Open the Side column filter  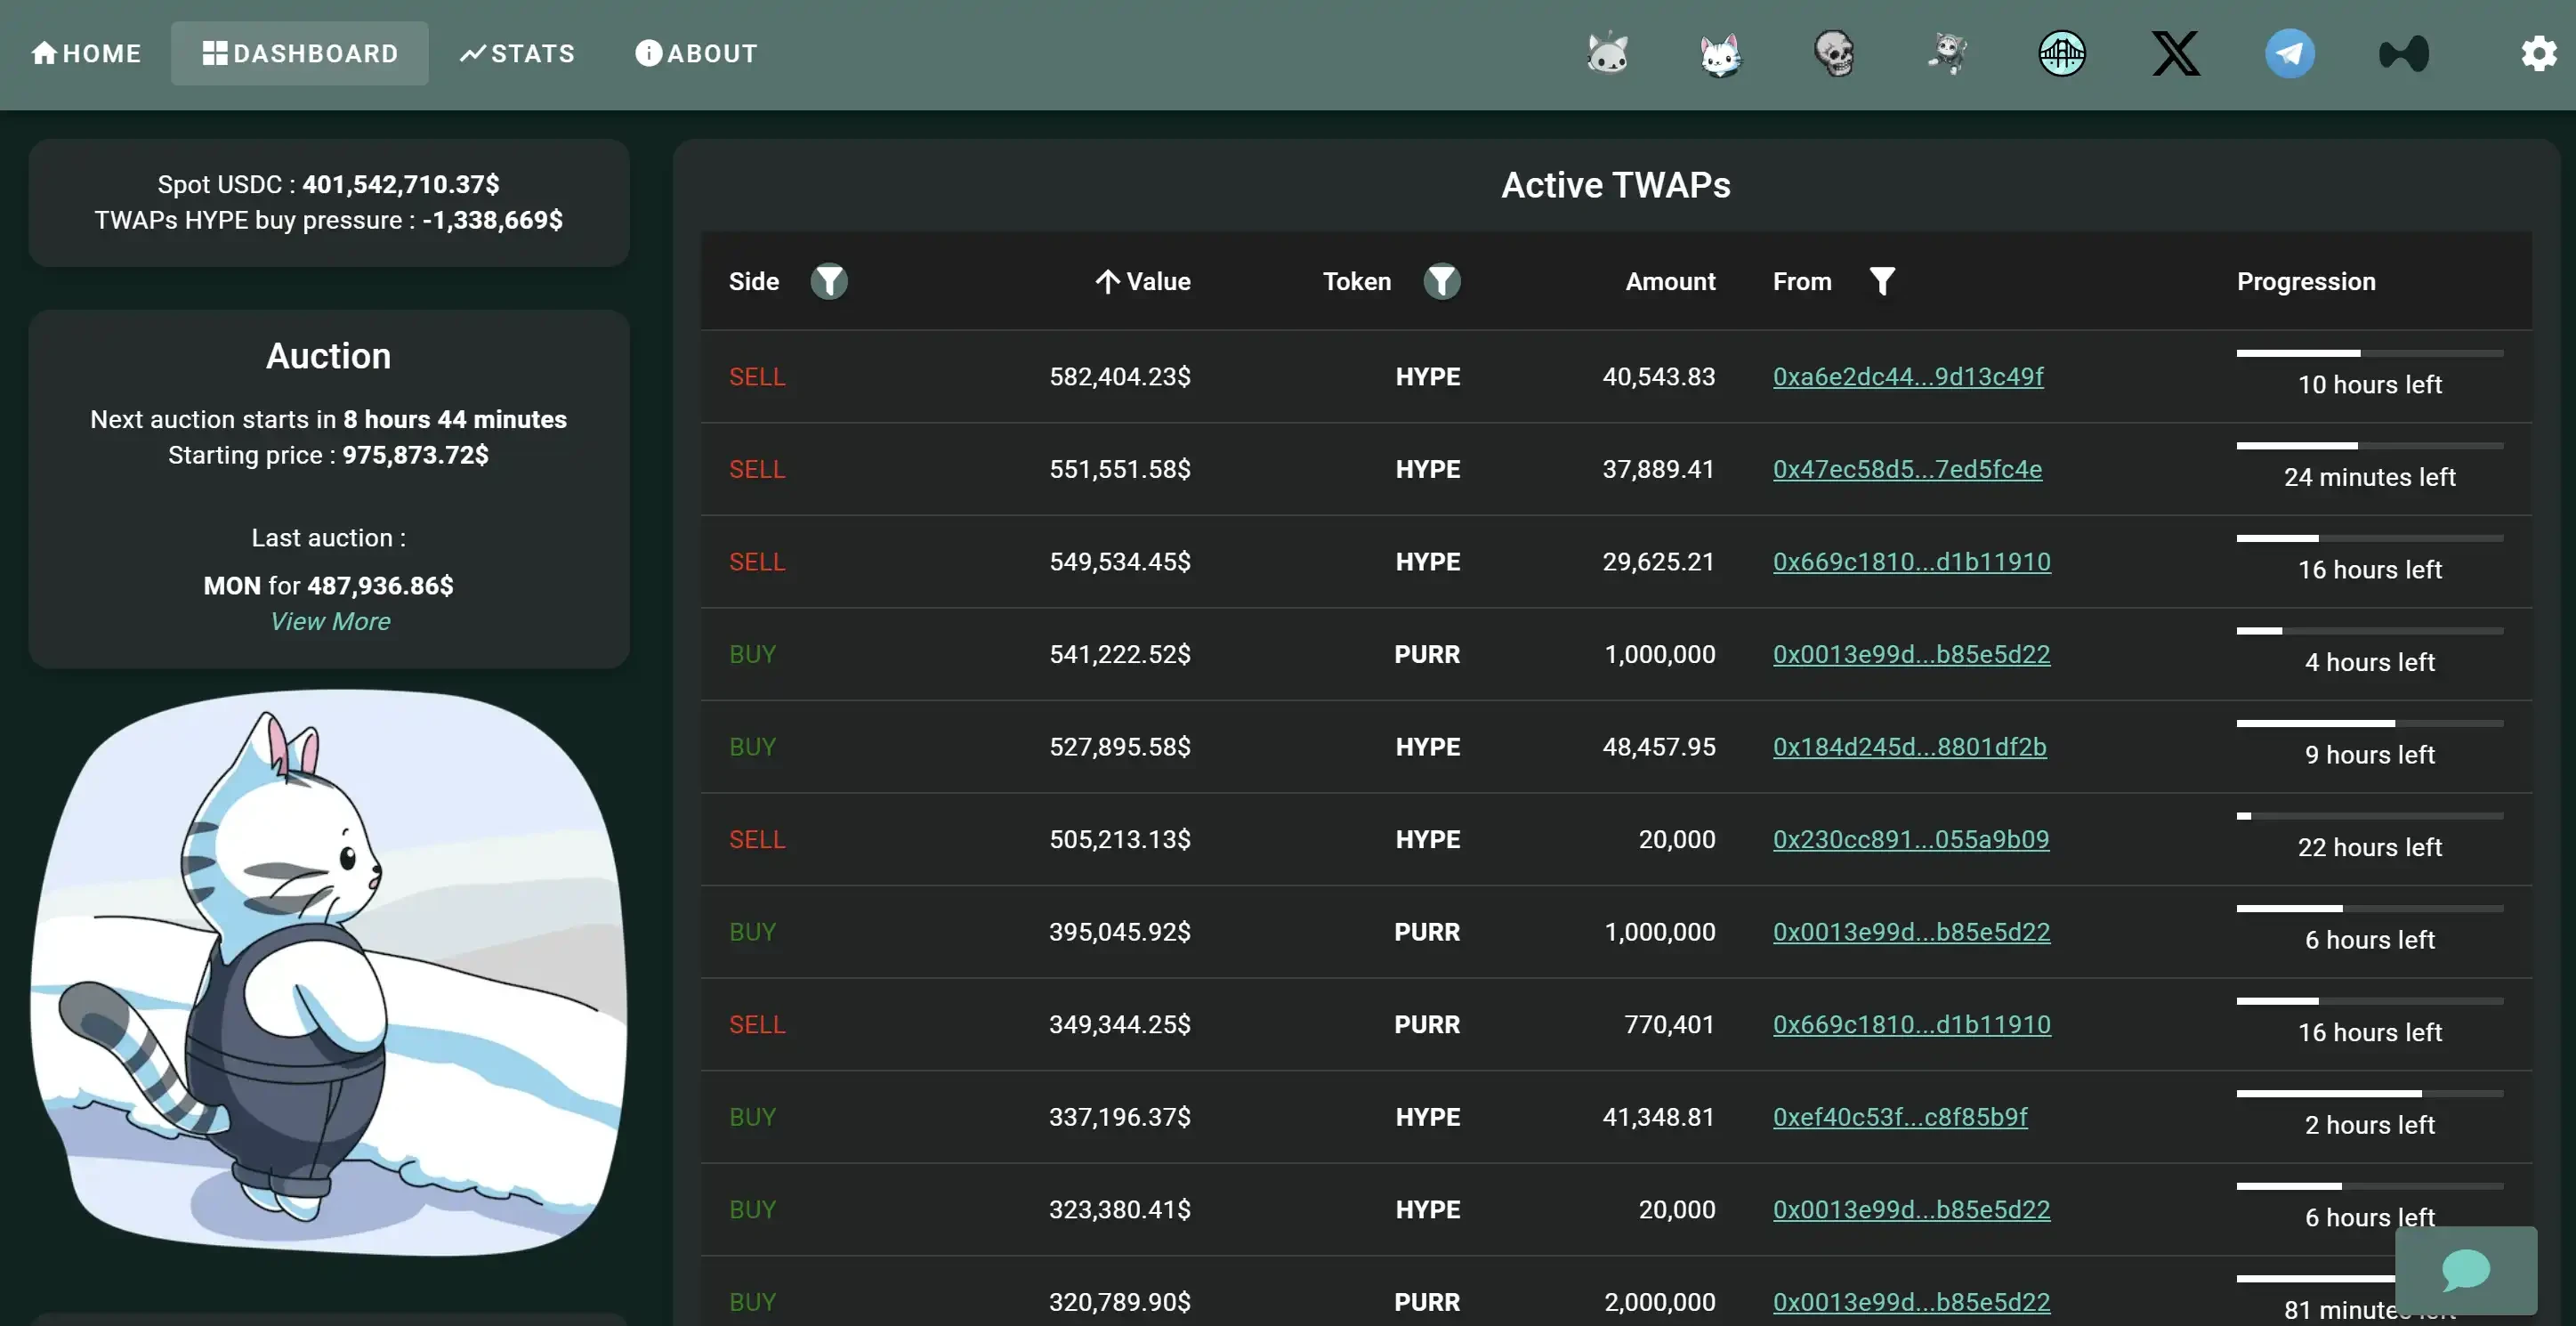point(828,281)
